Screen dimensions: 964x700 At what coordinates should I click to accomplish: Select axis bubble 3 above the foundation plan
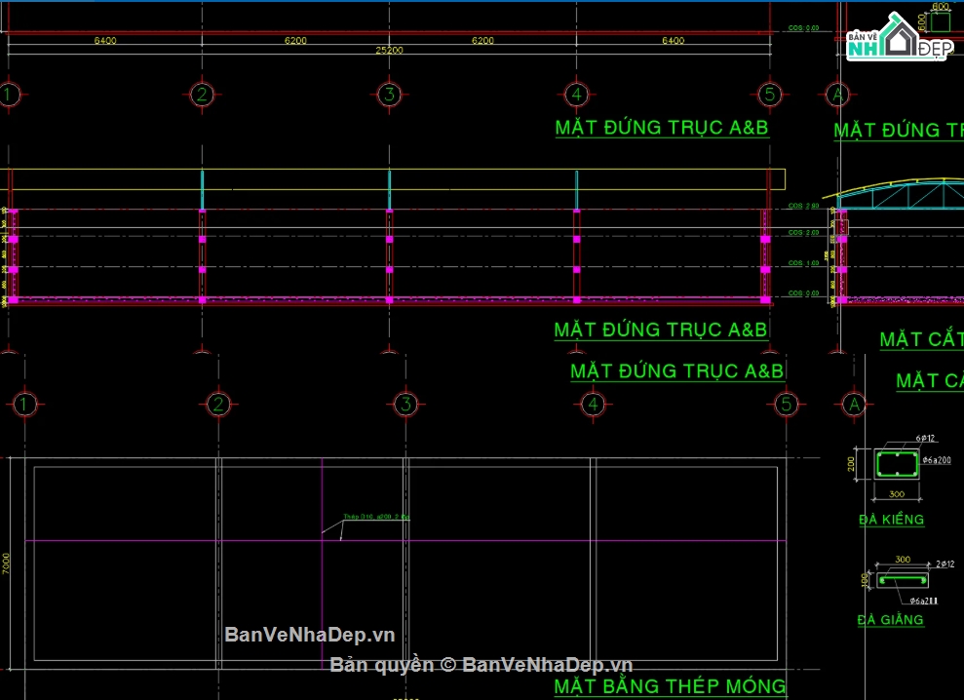coord(405,404)
